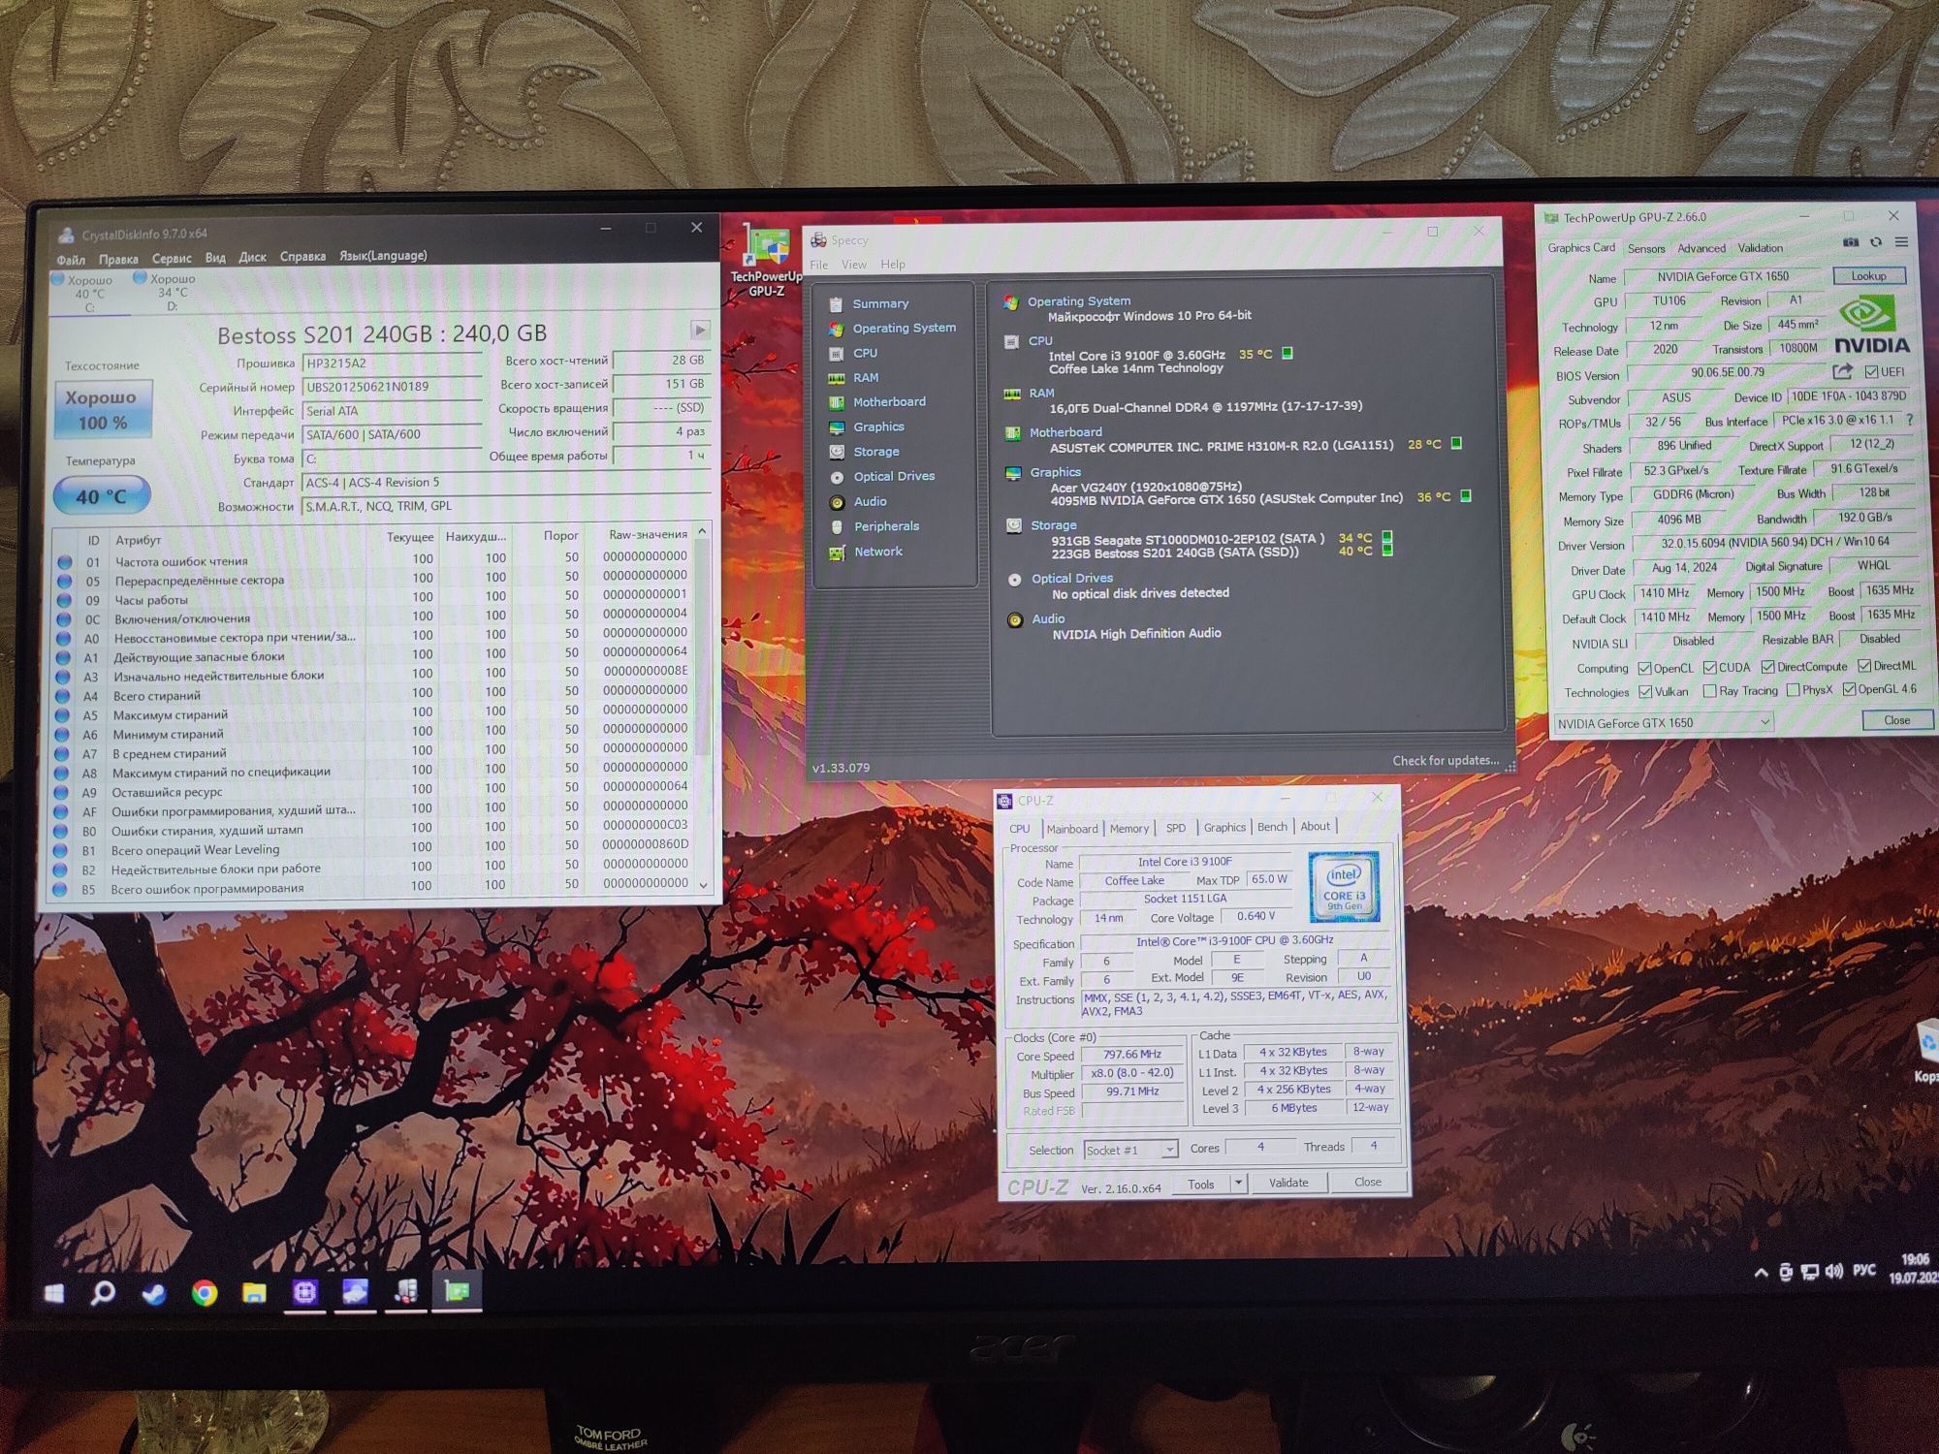The width and height of the screenshot is (1939, 1454).
Task: Toggle the UEFI checkbox in GPU-Z
Action: click(x=1871, y=372)
